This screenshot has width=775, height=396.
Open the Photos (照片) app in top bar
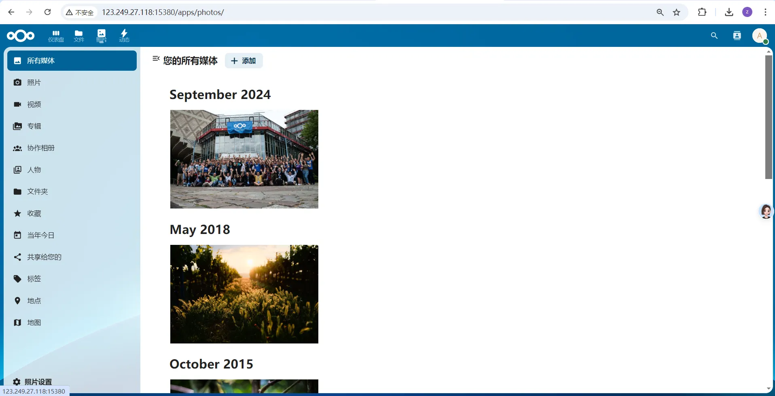tap(102, 36)
